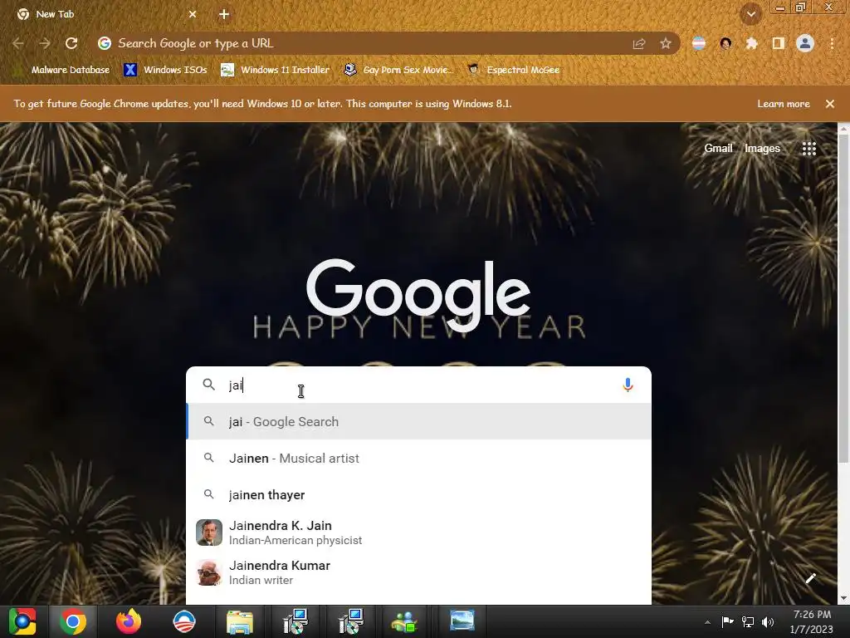This screenshot has width=850, height=638.
Task: Start voice search with the microphone icon
Action: point(628,385)
